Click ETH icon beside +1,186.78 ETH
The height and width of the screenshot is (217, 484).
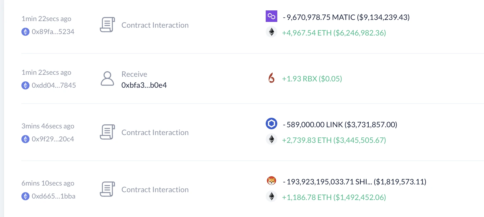[271, 197]
